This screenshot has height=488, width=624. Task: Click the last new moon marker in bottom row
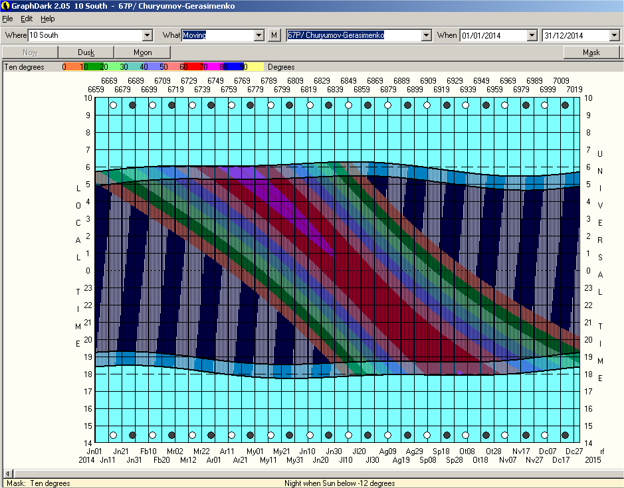pyautogui.click(x=565, y=436)
